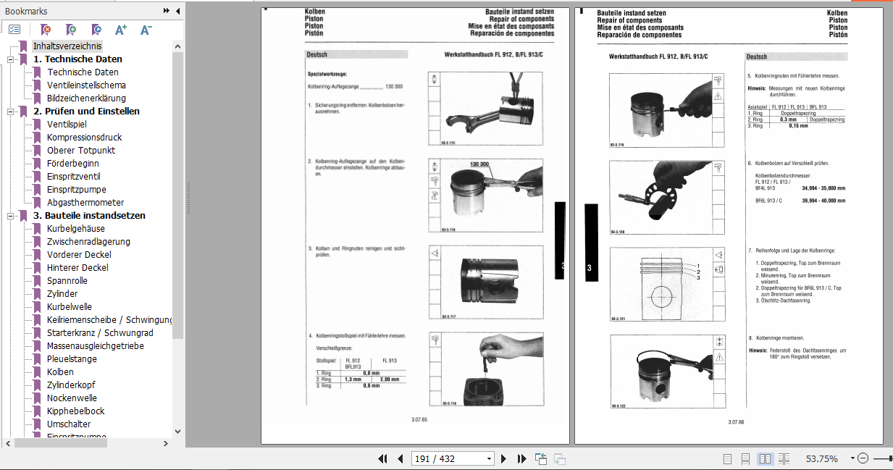Zoom out using the minus button
893x470 pixels.
pos(863,458)
